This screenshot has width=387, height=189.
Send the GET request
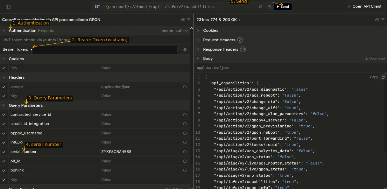283,7
